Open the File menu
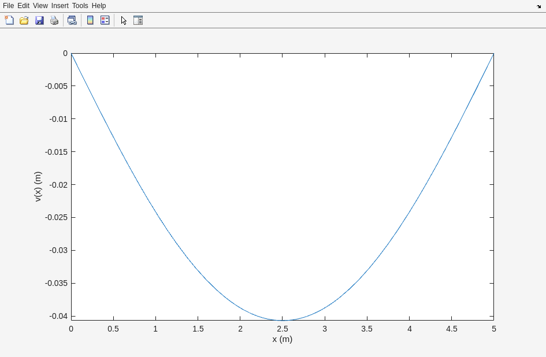 point(8,6)
